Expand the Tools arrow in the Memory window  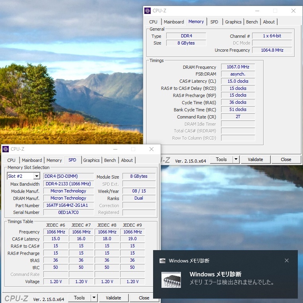point(236,159)
